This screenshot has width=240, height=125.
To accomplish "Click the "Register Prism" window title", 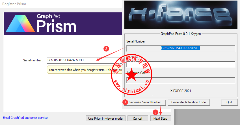I will pyautogui.click(x=14, y=4).
